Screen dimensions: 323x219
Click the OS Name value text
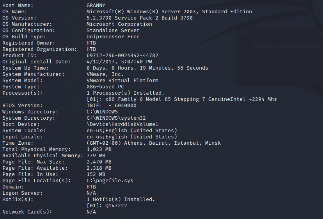[x=169, y=12]
